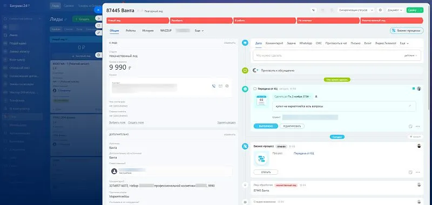Screen dimensions: 432x205
Task: Click the Удалить раздел link
Action: click(x=226, y=122)
